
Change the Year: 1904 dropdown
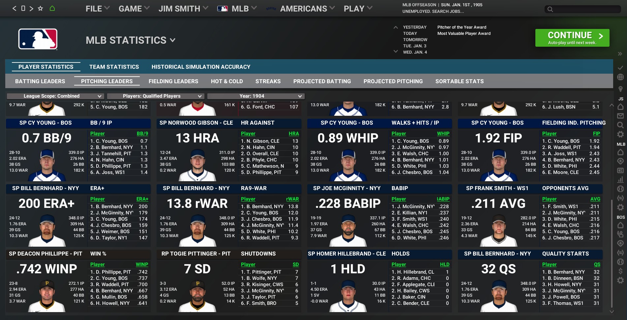[255, 96]
